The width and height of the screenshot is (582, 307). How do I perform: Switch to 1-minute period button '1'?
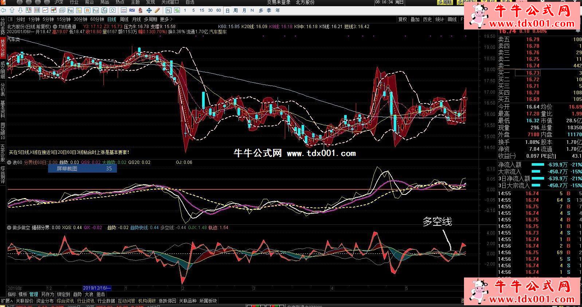pyautogui.click(x=185, y=11)
